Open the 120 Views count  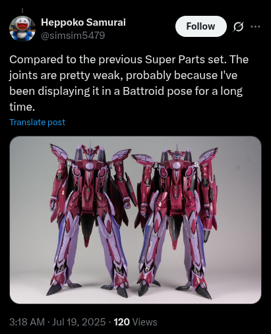[x=135, y=322]
